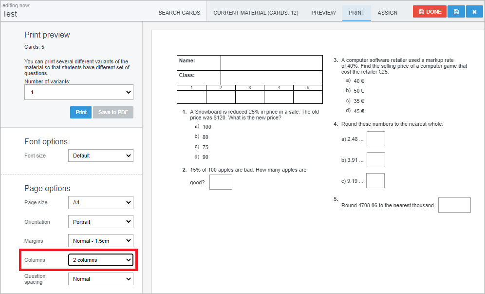Image resolution: width=485 pixels, height=294 pixels.
Task: Click the 'Test' material title
Action: [x=10, y=14]
